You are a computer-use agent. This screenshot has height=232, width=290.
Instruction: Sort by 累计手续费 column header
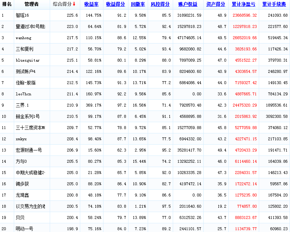(x=274, y=4)
